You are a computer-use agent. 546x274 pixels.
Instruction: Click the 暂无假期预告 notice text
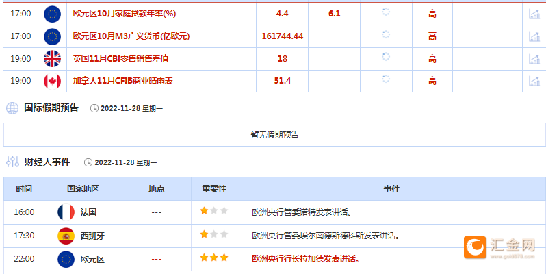pos(275,134)
